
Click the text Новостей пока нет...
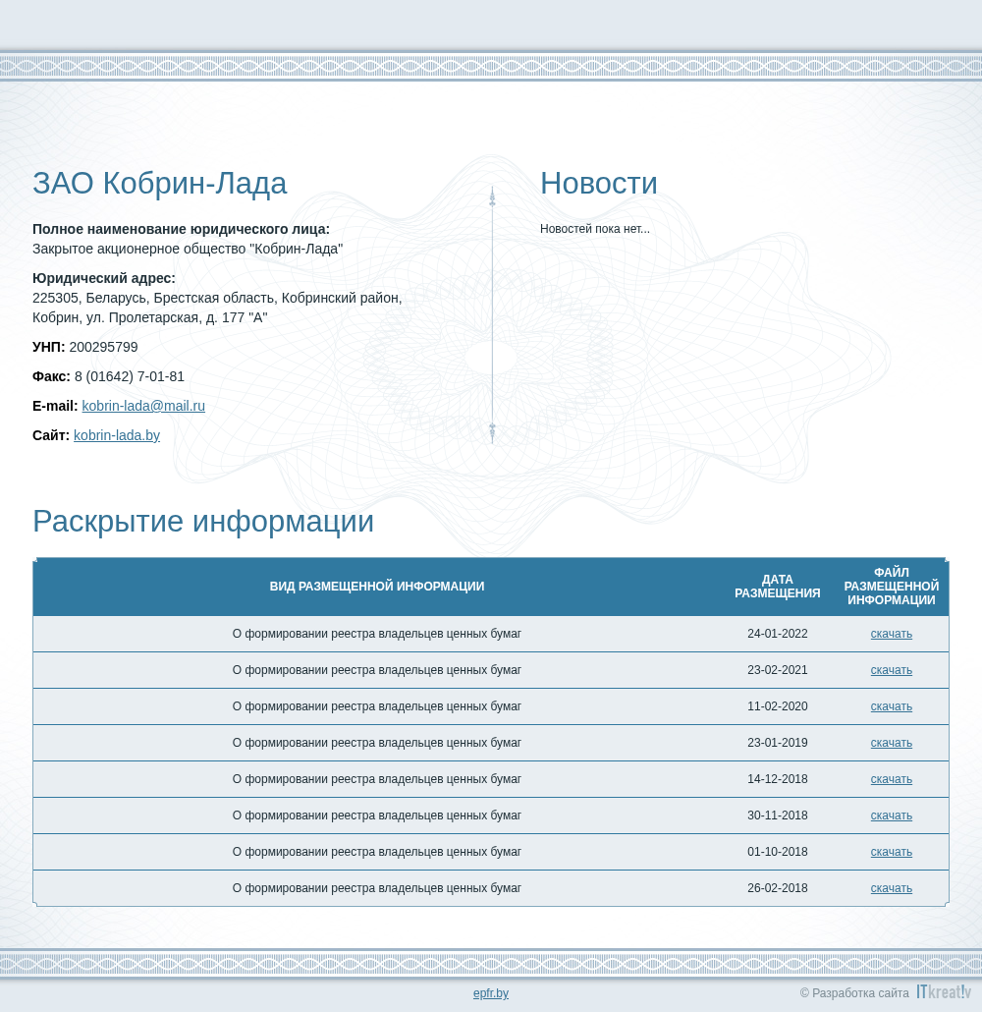(x=595, y=229)
